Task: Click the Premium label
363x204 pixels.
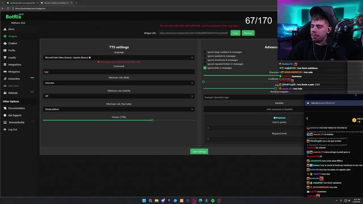Action: pyautogui.click(x=279, y=118)
